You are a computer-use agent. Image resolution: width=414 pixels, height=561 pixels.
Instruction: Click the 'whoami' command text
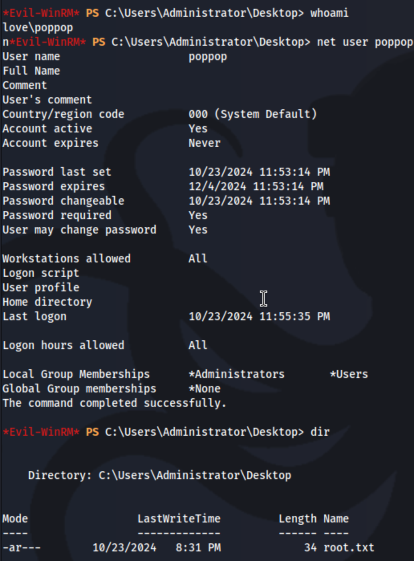(x=329, y=13)
